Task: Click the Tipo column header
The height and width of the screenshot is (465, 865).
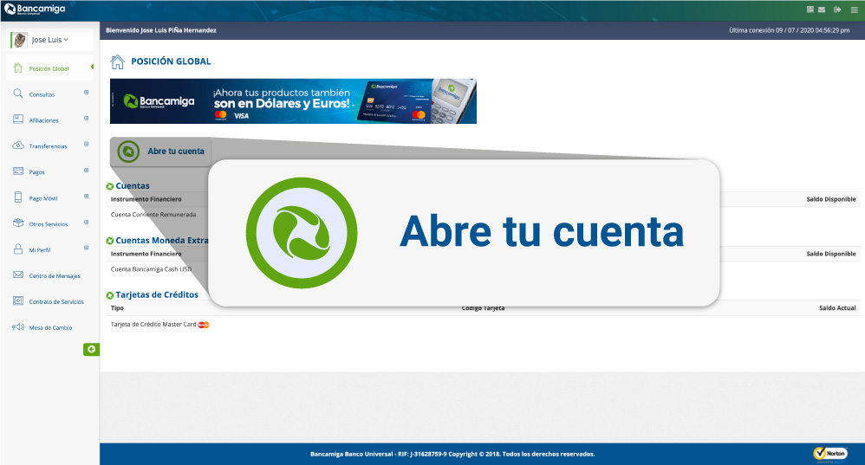Action: pos(117,308)
